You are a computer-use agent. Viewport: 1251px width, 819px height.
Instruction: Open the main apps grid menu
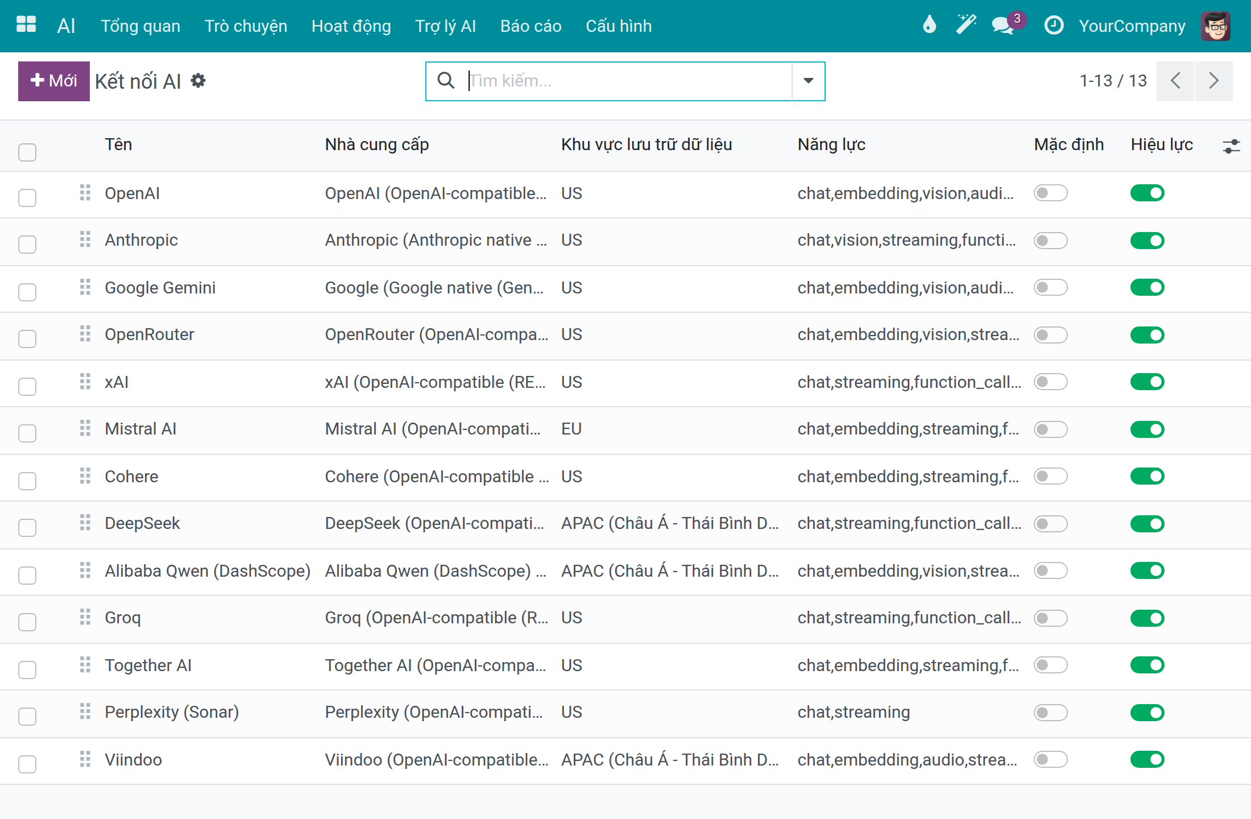26,25
